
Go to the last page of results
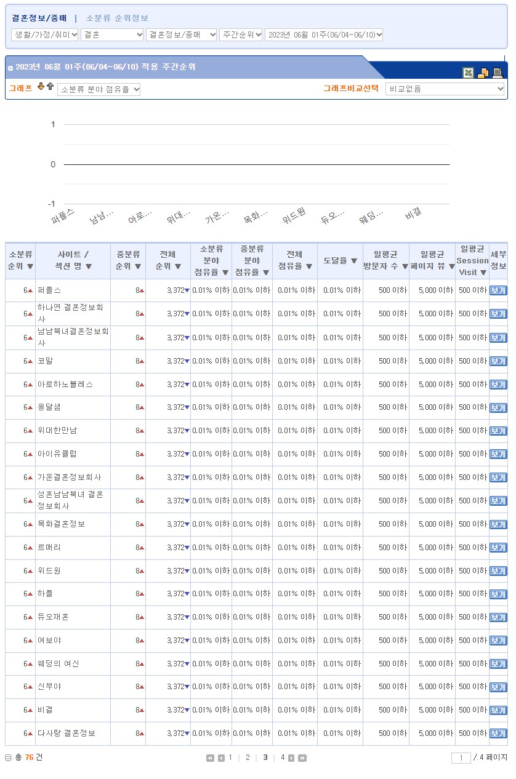click(302, 758)
